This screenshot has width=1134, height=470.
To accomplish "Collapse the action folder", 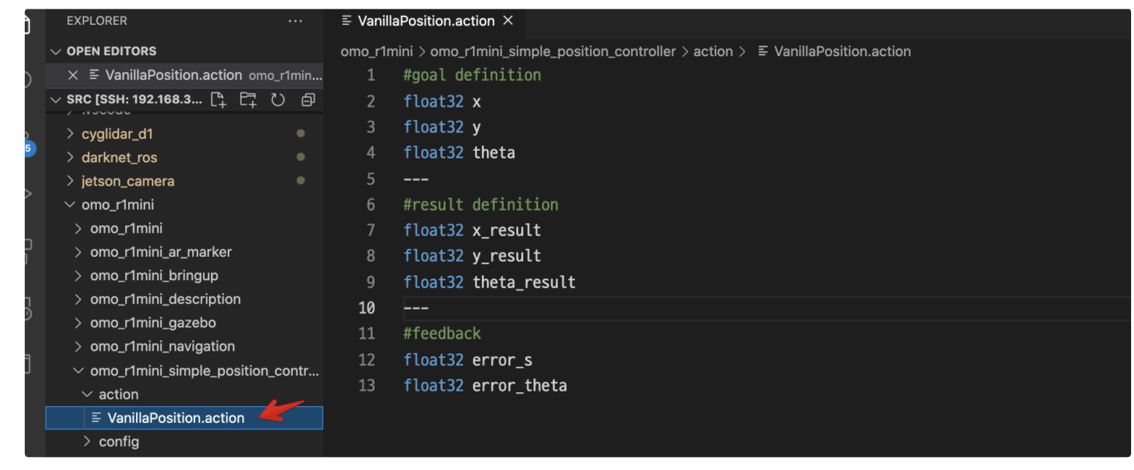I will 118,394.
